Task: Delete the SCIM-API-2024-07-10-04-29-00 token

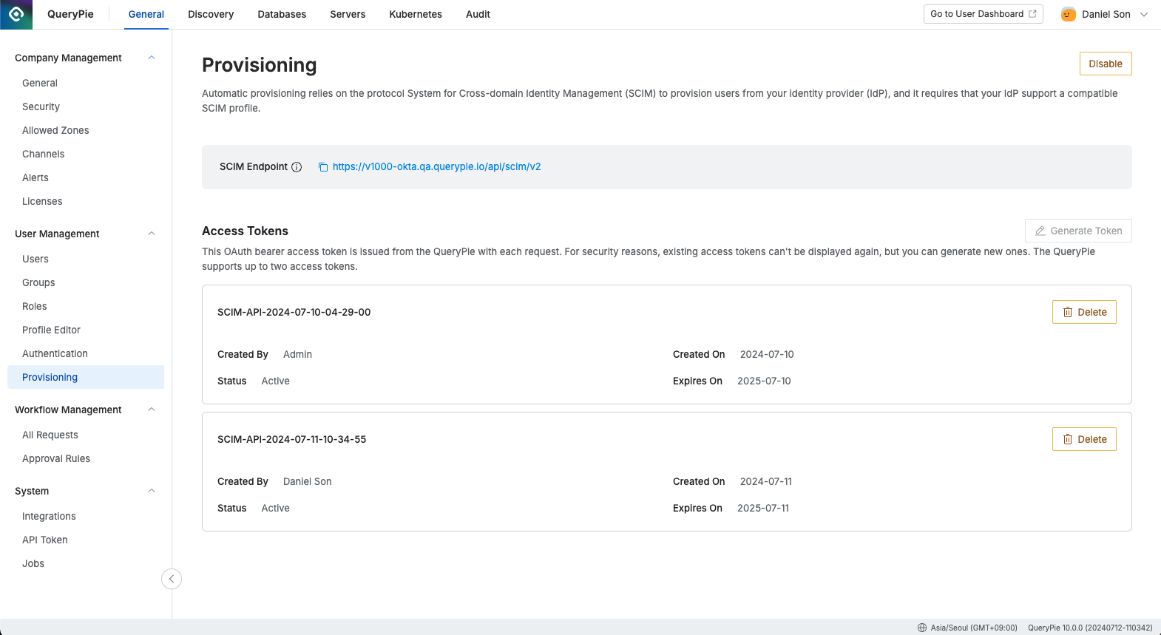Action: (x=1084, y=312)
